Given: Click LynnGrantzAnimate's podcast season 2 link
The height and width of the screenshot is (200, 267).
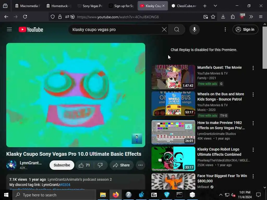Looking at the screenshot, I should 80,179.
